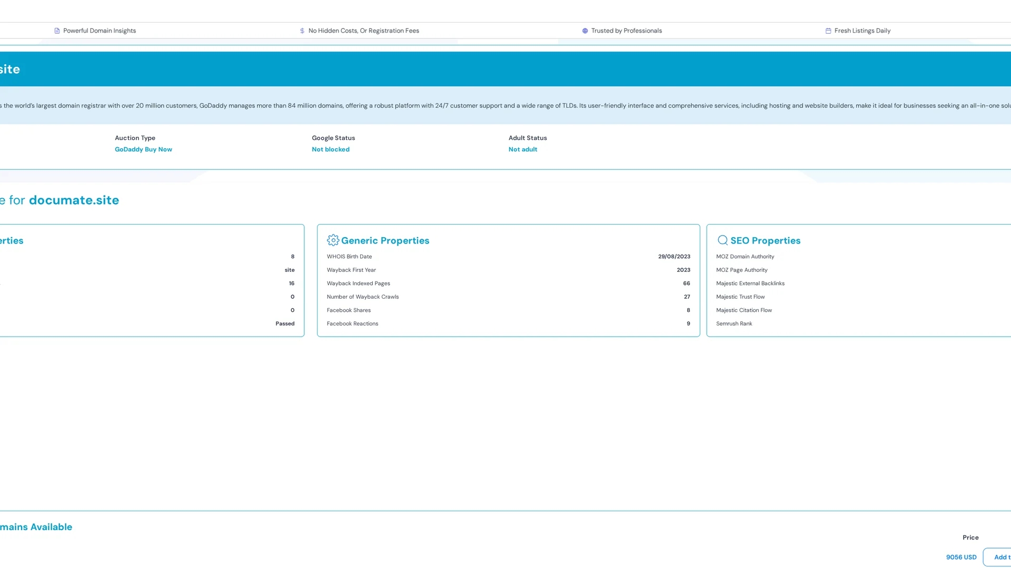Click the gear icon in Generic Properties

click(333, 240)
